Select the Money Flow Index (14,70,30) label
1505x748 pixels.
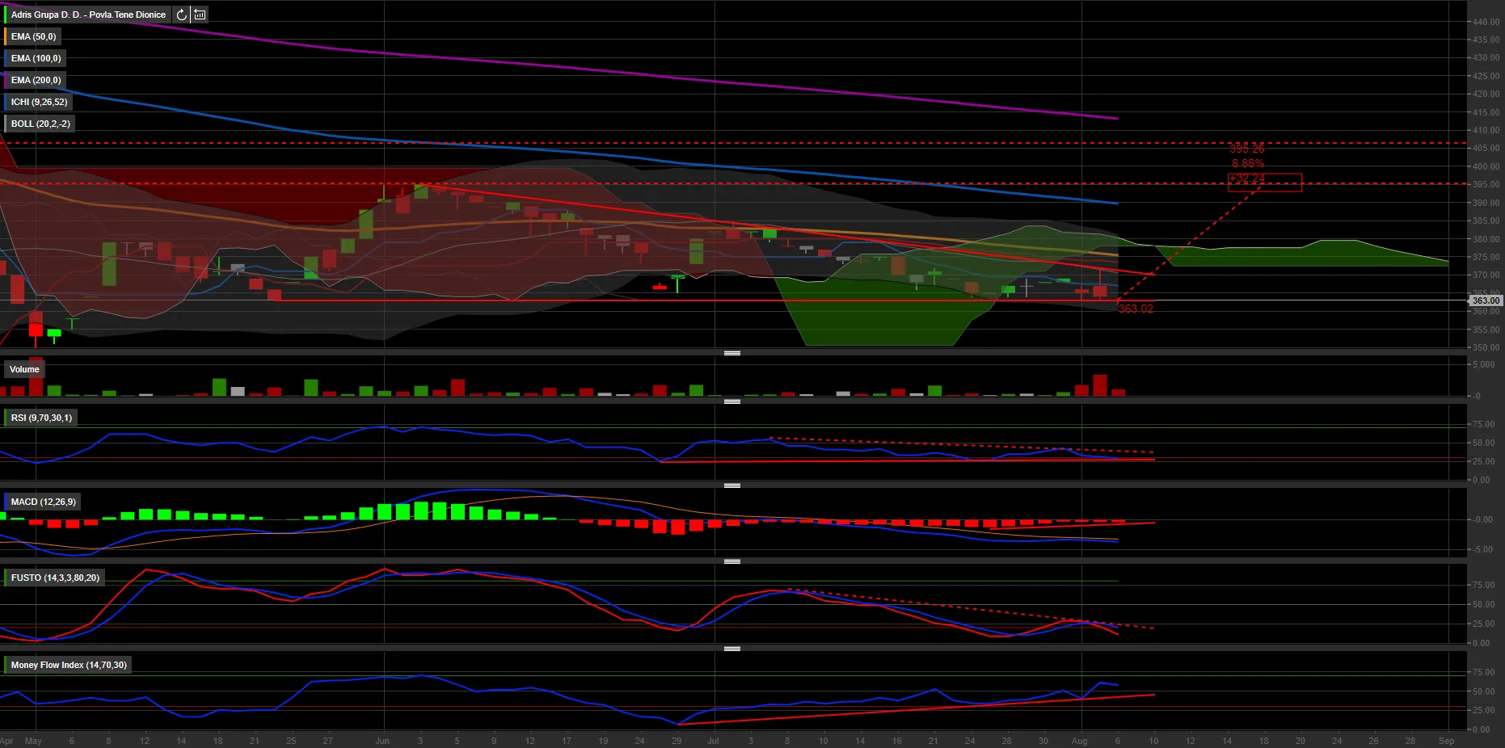69,665
